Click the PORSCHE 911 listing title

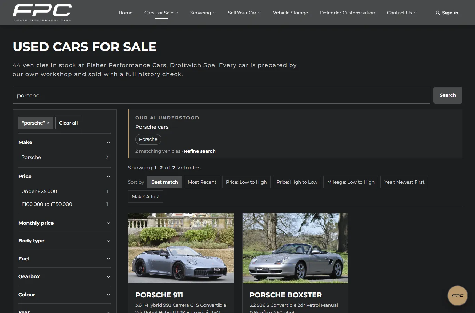click(x=159, y=295)
